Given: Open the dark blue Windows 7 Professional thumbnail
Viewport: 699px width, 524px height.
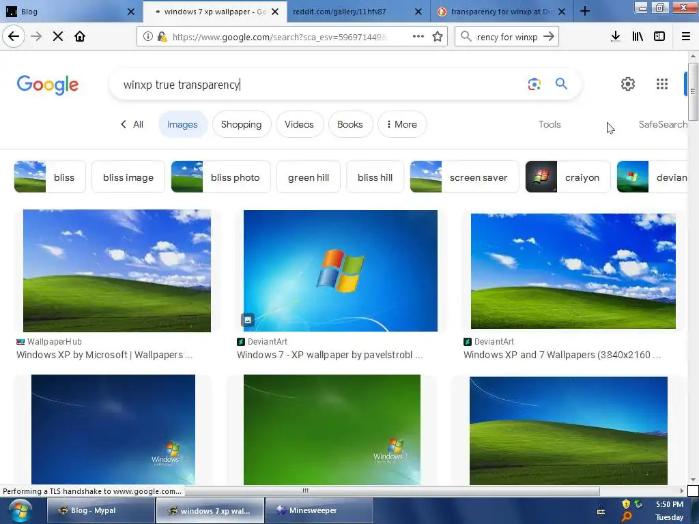Looking at the screenshot, I should 113,430.
